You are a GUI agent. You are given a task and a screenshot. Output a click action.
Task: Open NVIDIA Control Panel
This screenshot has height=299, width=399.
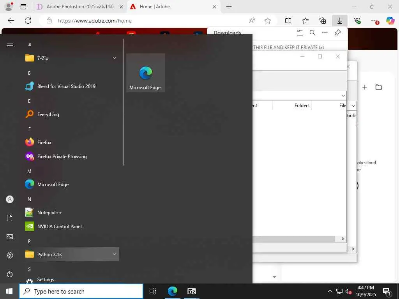point(71,226)
